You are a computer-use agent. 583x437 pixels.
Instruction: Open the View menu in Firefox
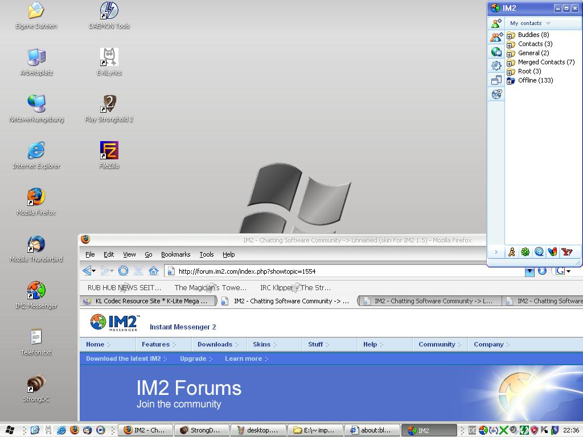coord(129,254)
